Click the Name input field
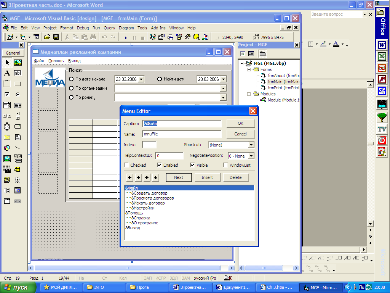The width and height of the screenshot is (390, 293). point(182,134)
